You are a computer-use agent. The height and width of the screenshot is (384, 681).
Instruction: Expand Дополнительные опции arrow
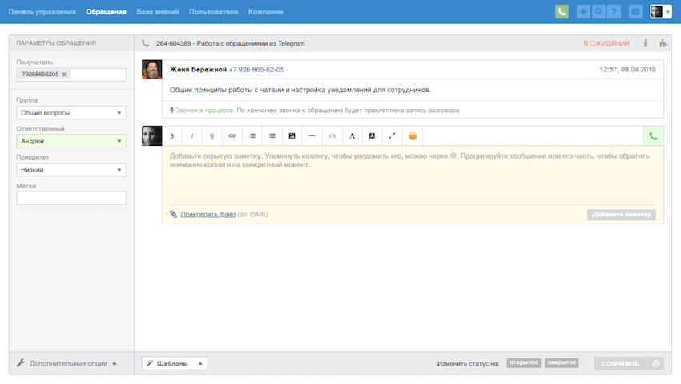click(x=115, y=363)
